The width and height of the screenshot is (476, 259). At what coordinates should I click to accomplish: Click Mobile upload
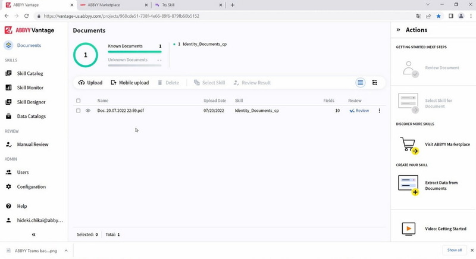pos(130,83)
